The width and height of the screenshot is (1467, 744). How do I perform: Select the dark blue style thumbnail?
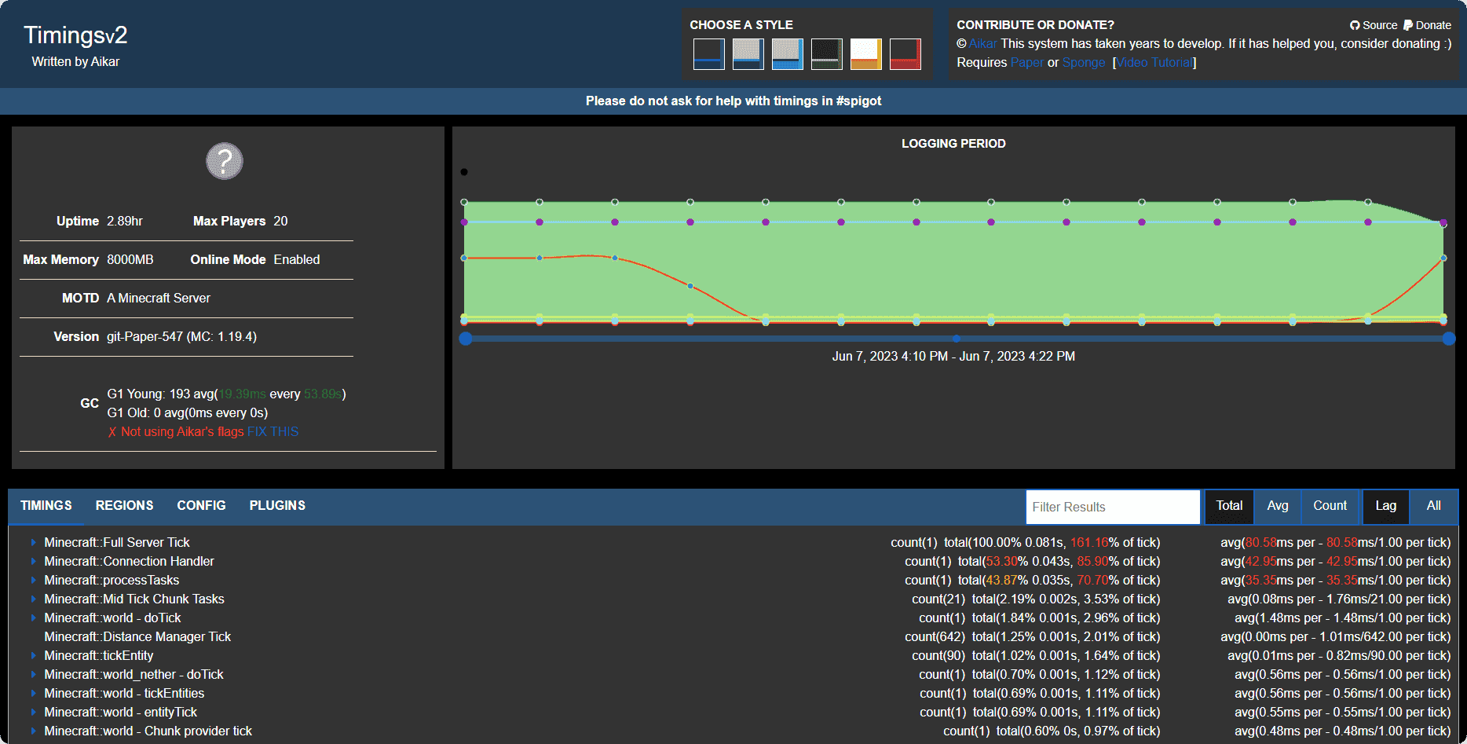coord(708,54)
